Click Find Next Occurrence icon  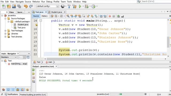[76, 16]
